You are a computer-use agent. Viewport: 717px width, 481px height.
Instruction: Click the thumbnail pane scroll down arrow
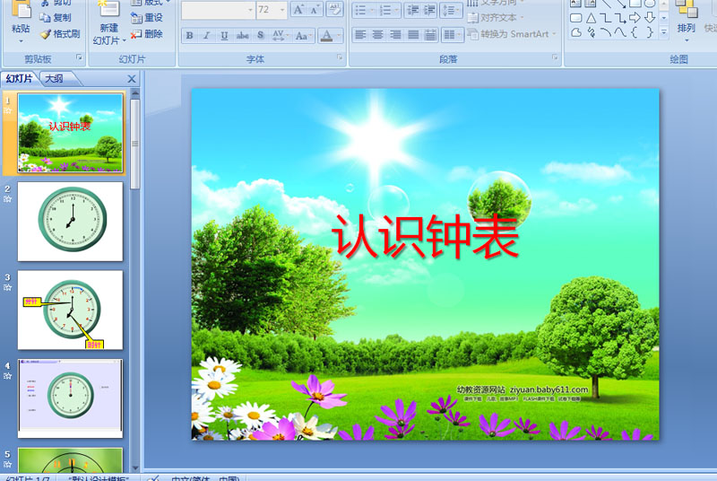(x=135, y=468)
